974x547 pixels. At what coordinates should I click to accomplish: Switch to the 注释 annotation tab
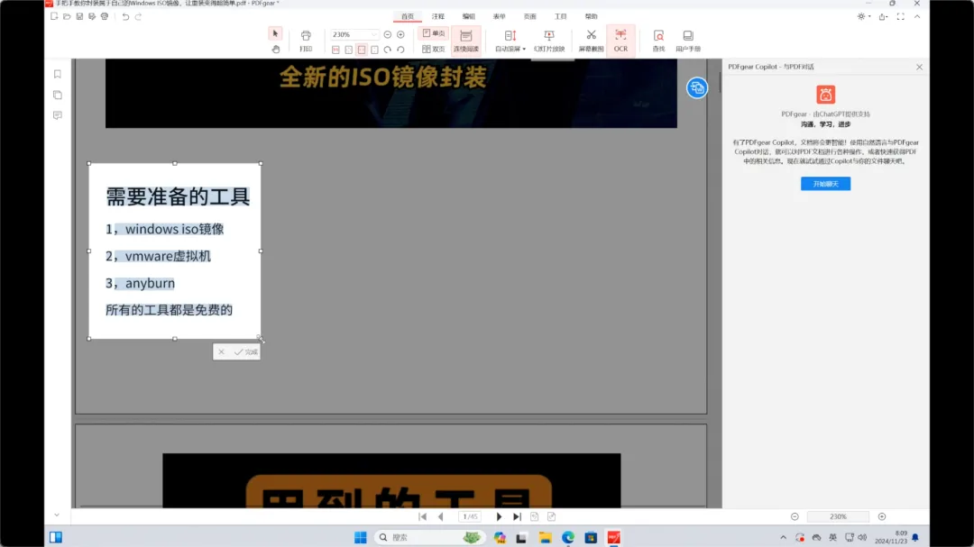click(x=438, y=17)
